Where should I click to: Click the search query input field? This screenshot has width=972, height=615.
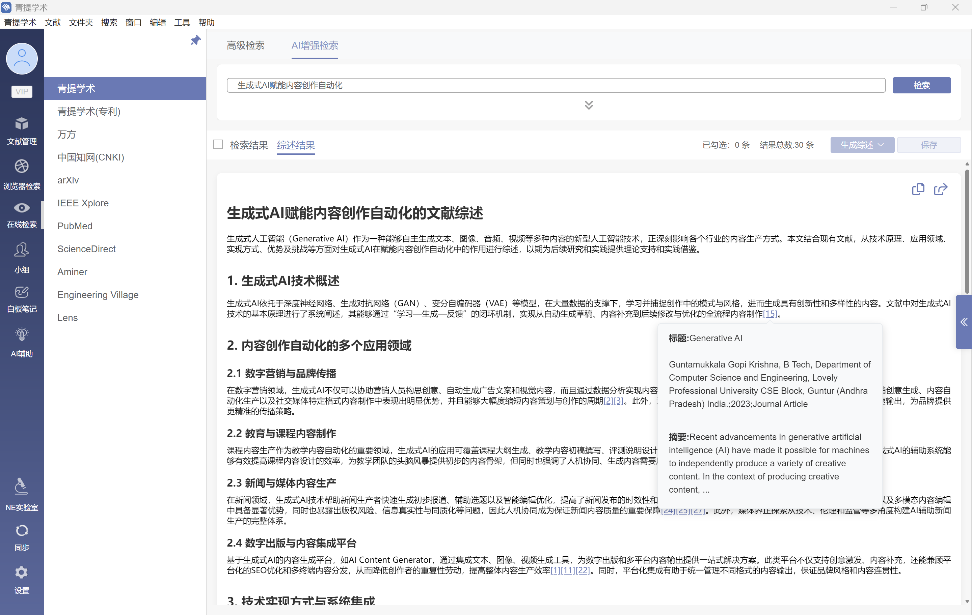556,85
